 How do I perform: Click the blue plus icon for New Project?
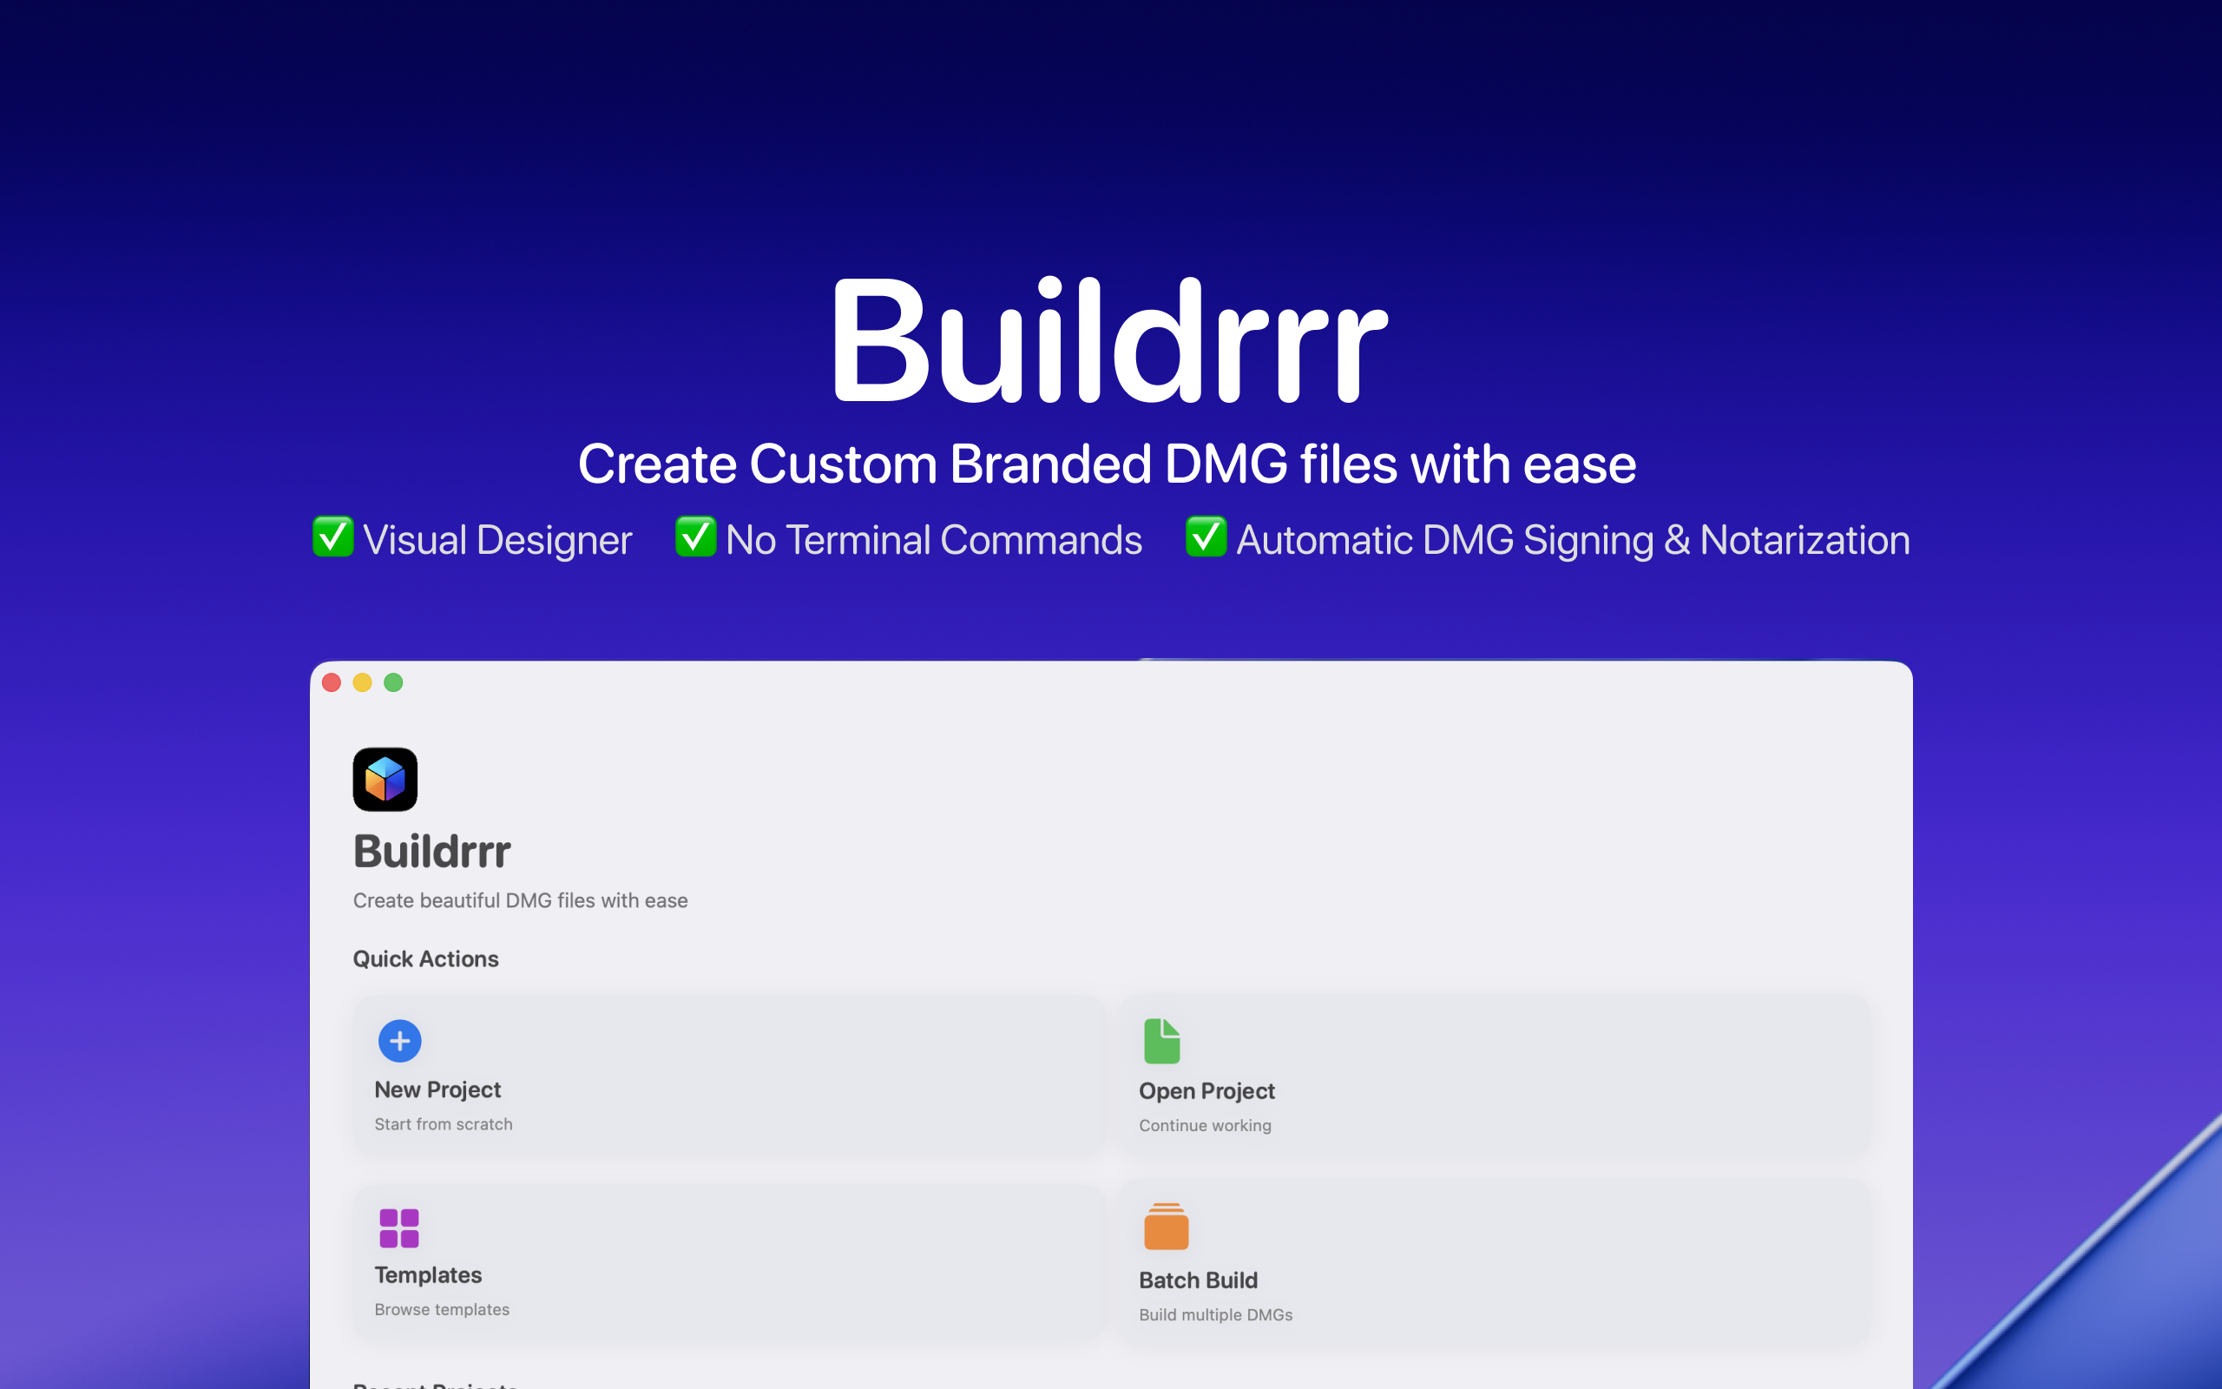398,1041
